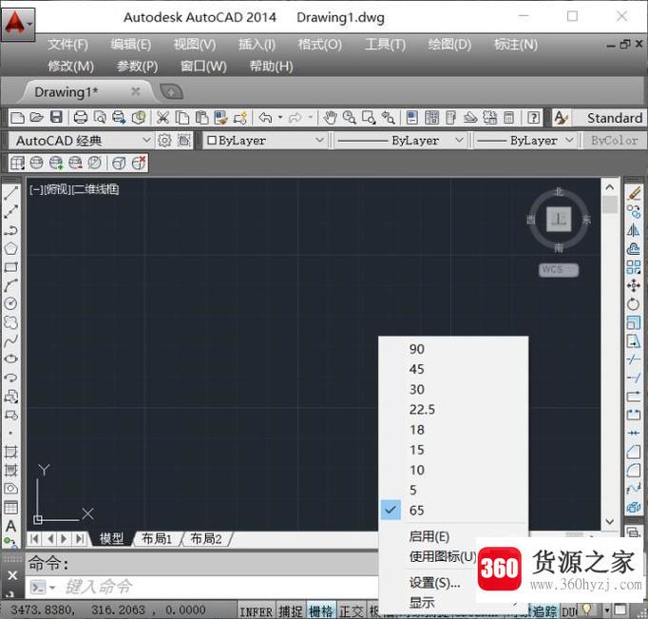Select the Line tool in draw toolbar

[11, 193]
